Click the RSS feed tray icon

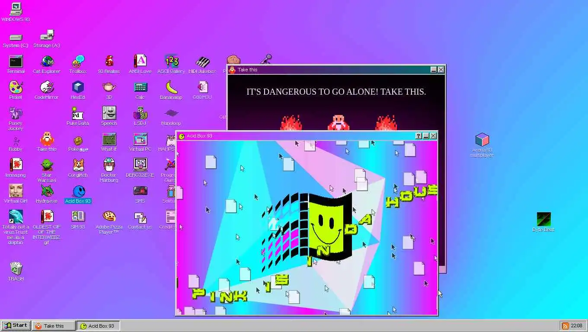(x=565, y=326)
